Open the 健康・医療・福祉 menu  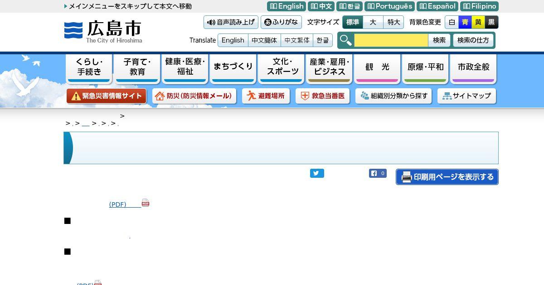tap(185, 68)
